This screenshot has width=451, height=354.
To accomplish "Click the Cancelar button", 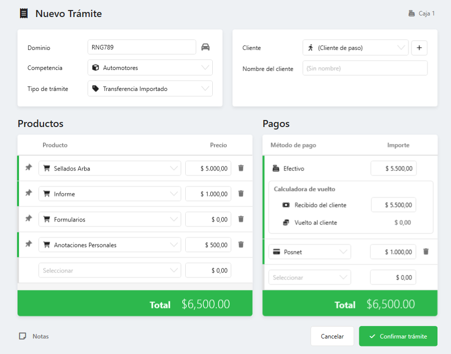I will (332, 336).
